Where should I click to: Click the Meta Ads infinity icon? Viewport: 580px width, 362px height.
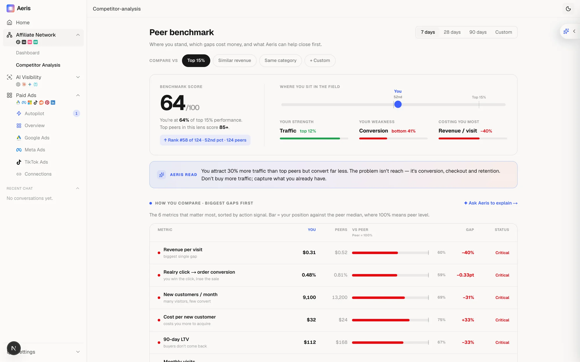point(19,150)
